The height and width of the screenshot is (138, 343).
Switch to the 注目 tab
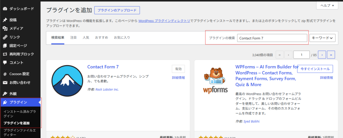pyautogui.click(x=73, y=37)
